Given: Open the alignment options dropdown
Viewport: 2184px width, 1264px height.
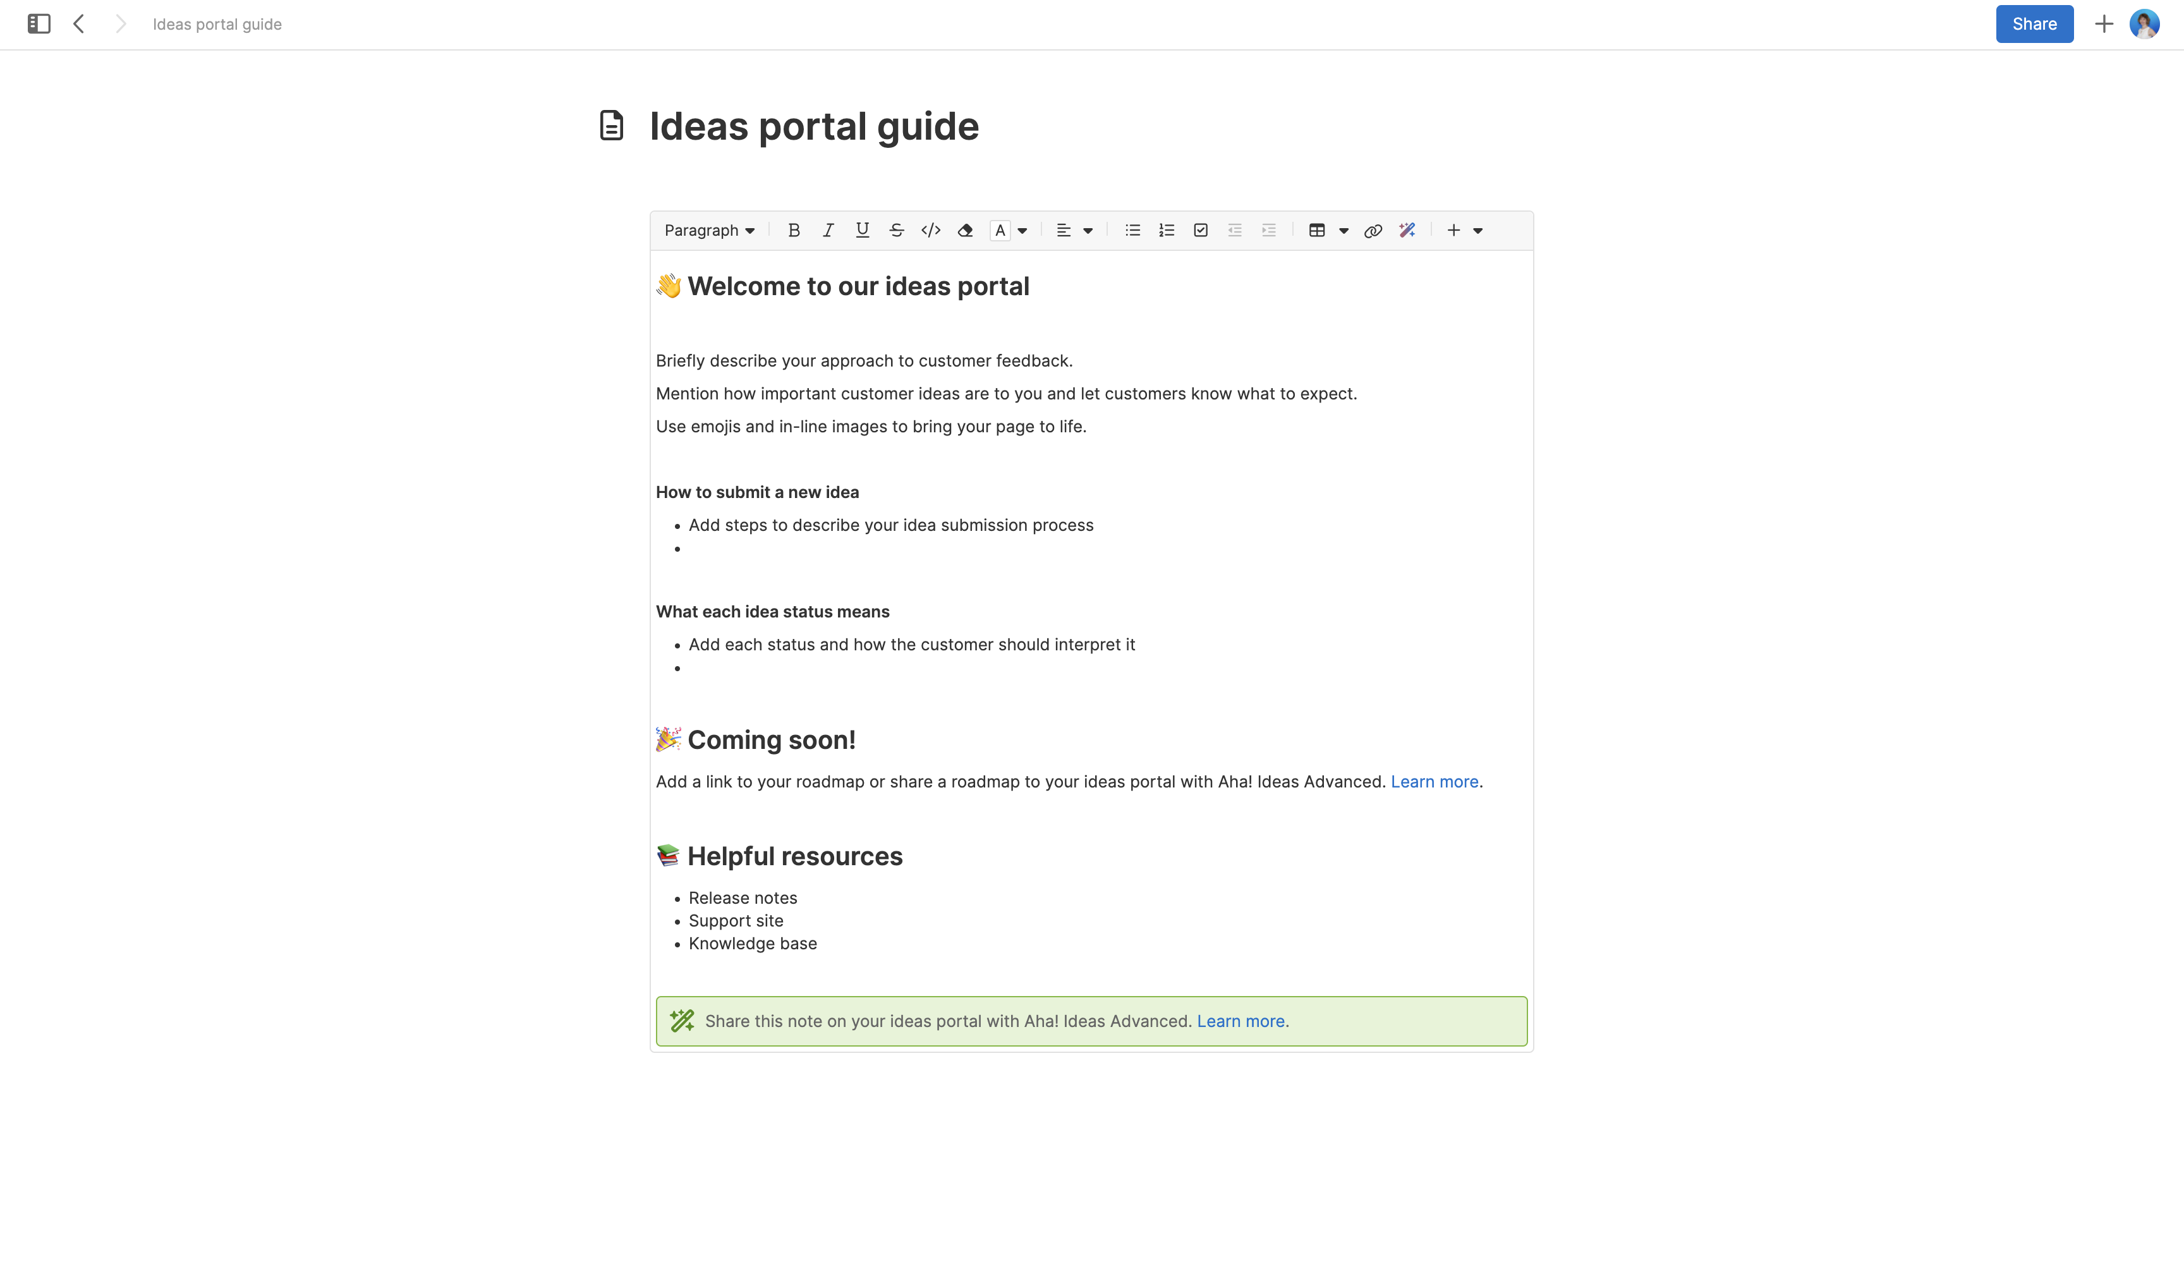Looking at the screenshot, I should (1089, 231).
